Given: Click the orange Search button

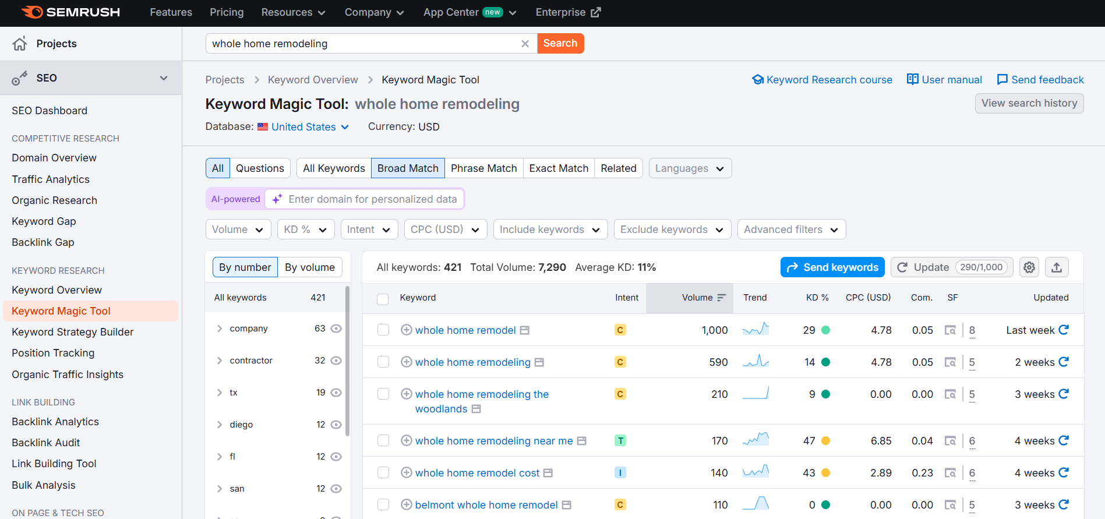Looking at the screenshot, I should point(560,43).
